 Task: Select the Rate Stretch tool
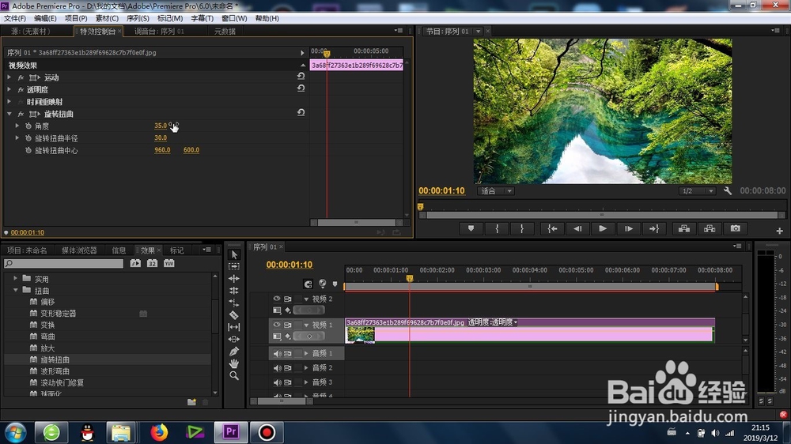[234, 303]
